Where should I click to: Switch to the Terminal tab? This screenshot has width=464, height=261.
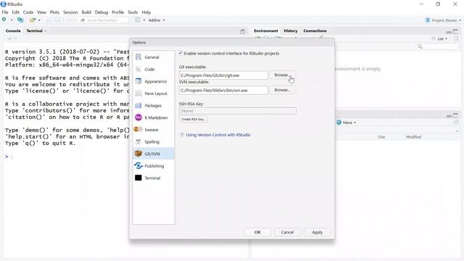click(34, 30)
